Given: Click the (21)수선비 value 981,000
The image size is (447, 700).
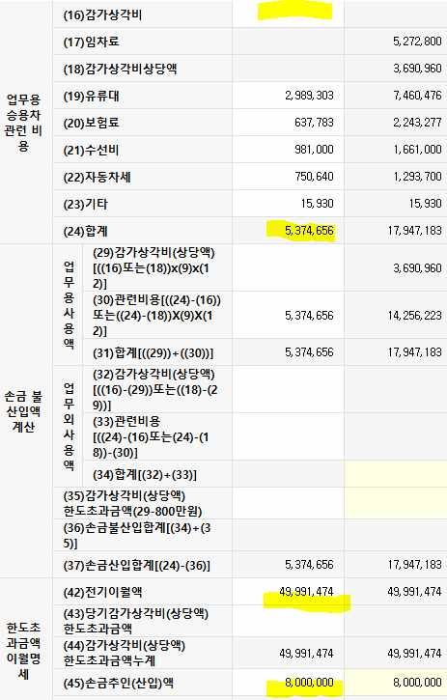Looking at the screenshot, I should coord(314,150).
